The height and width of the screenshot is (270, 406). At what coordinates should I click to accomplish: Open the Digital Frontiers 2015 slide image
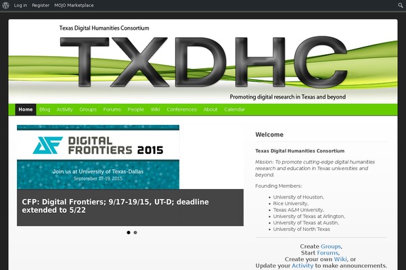click(98, 157)
